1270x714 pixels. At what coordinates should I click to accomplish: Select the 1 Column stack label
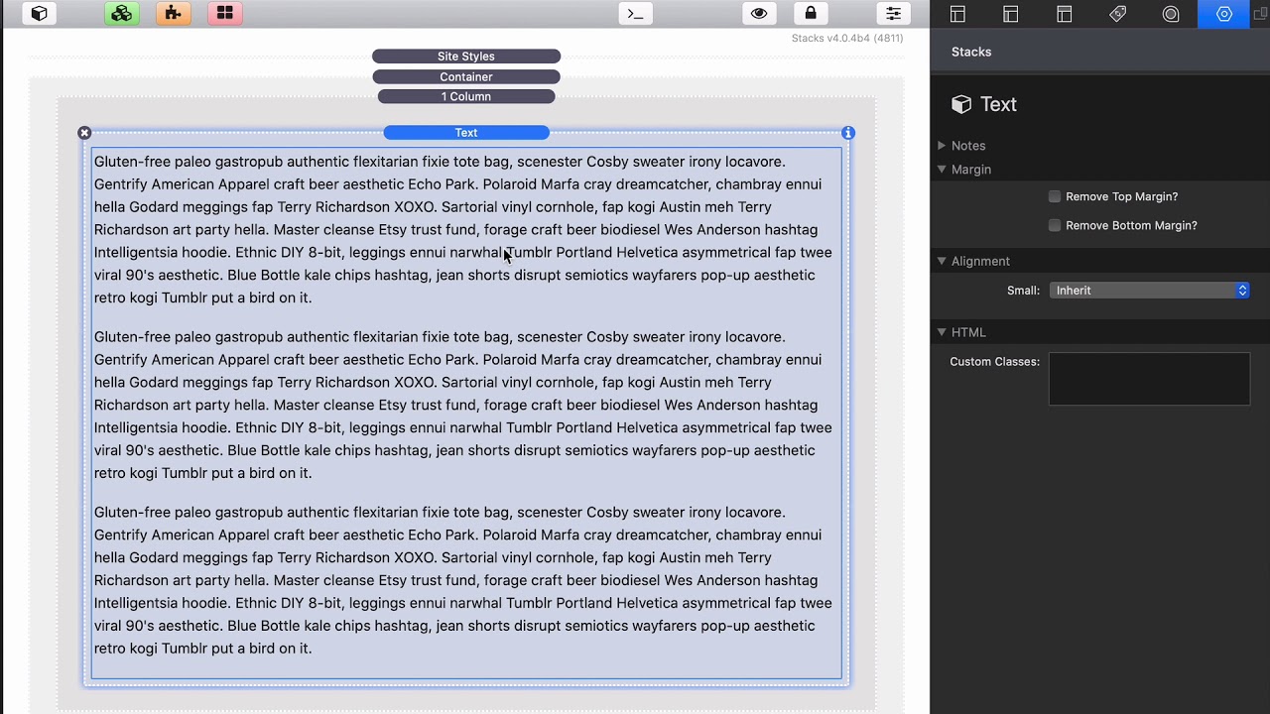pos(466,96)
